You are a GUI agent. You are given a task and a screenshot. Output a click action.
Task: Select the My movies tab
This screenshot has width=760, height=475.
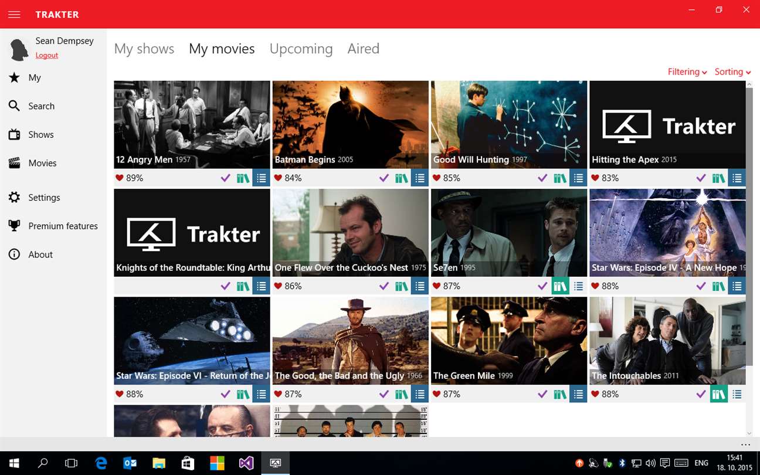[222, 49]
